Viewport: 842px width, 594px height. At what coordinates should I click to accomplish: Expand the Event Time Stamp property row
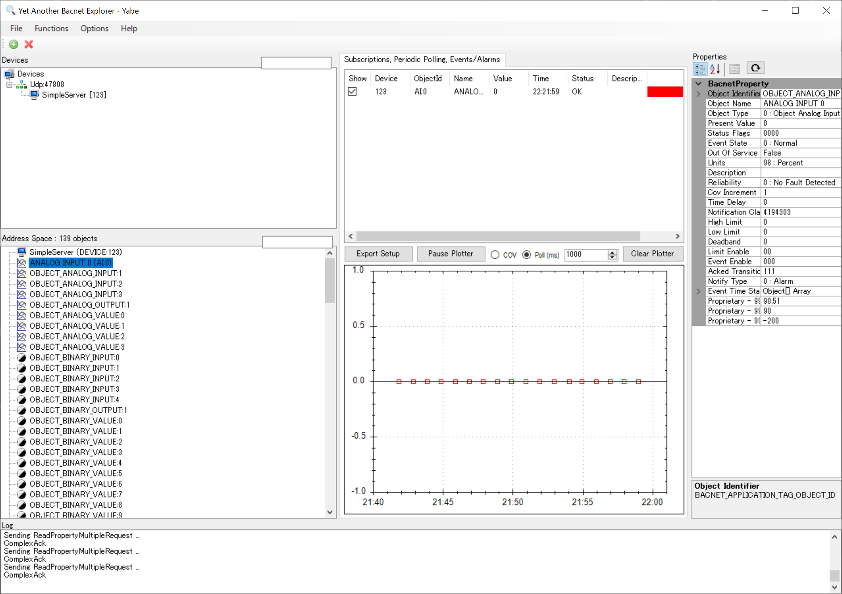point(698,291)
